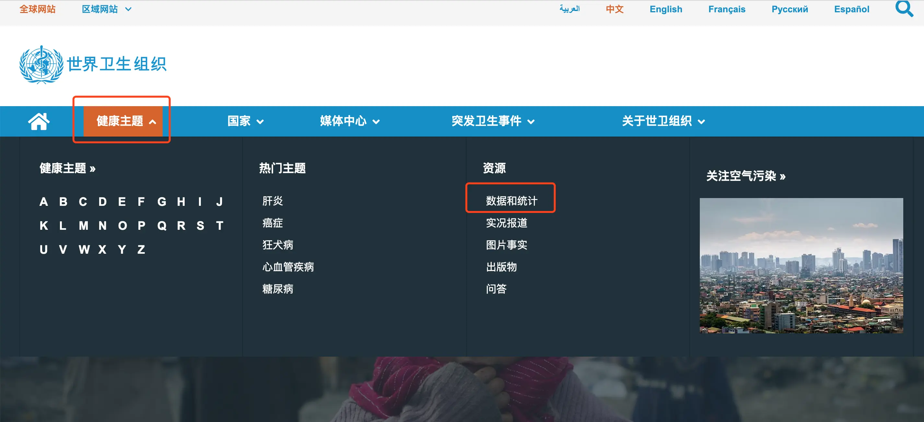
Task: Open the 突发卫生事件 menu
Action: [492, 121]
